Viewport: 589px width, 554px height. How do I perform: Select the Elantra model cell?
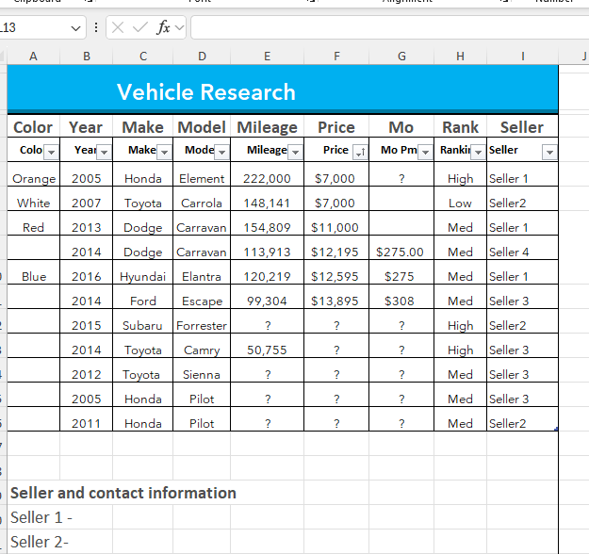[x=202, y=272]
